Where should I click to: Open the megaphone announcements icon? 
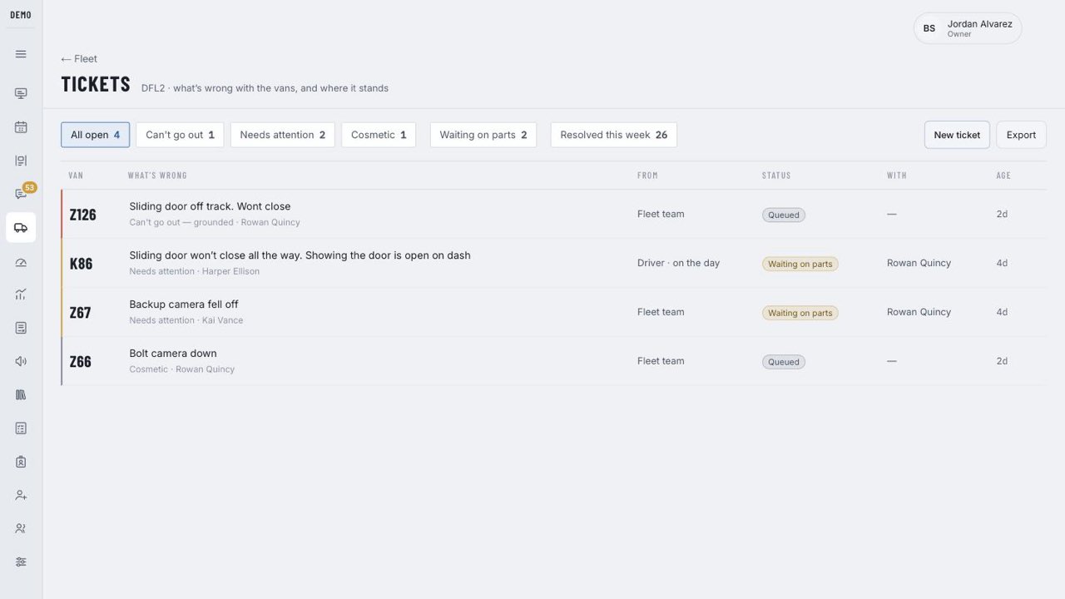coord(21,361)
